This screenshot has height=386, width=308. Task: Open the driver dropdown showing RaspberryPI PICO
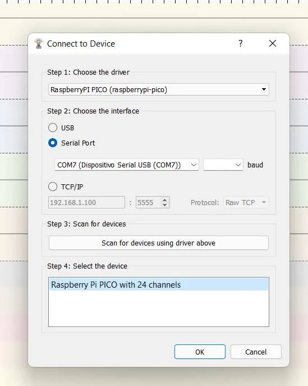click(159, 89)
